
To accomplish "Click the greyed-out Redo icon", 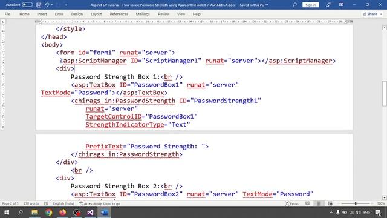I will point(59,5).
